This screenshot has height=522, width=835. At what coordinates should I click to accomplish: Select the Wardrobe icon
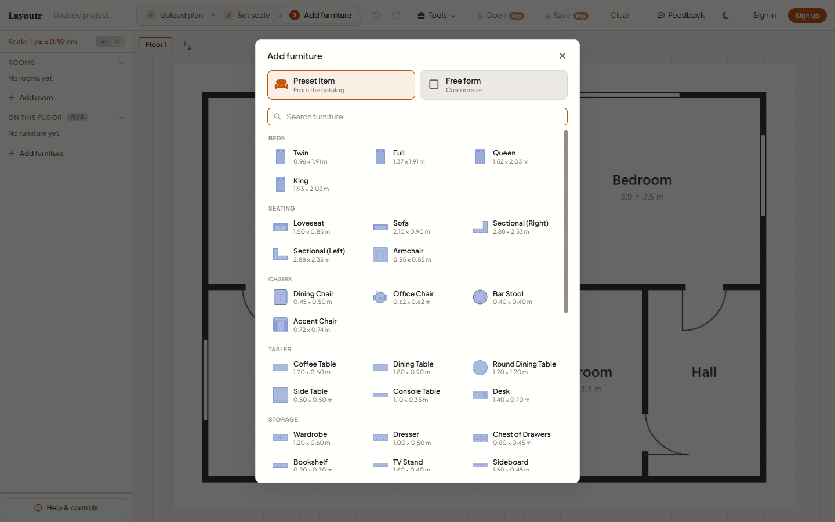point(281,438)
